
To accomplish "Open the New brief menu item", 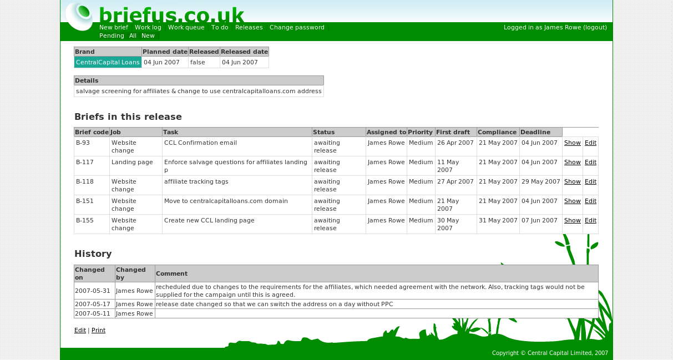I will coord(114,28).
